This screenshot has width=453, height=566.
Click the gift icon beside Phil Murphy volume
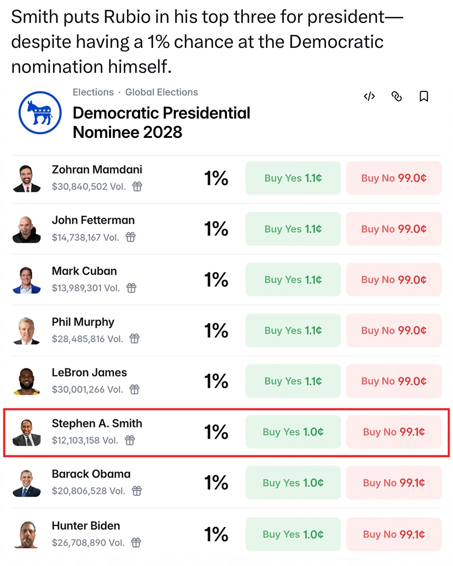coord(134,339)
